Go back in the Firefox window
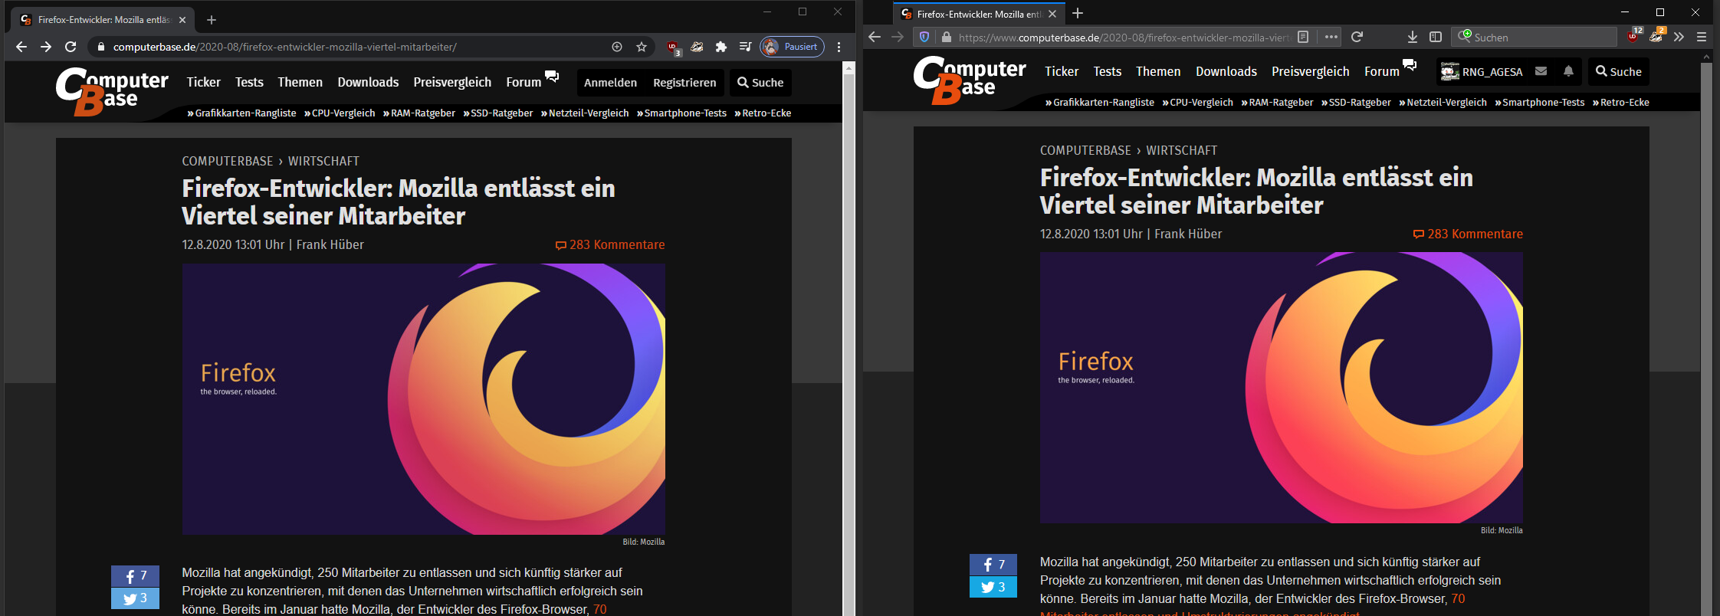Image resolution: width=1720 pixels, height=616 pixels. [x=875, y=37]
